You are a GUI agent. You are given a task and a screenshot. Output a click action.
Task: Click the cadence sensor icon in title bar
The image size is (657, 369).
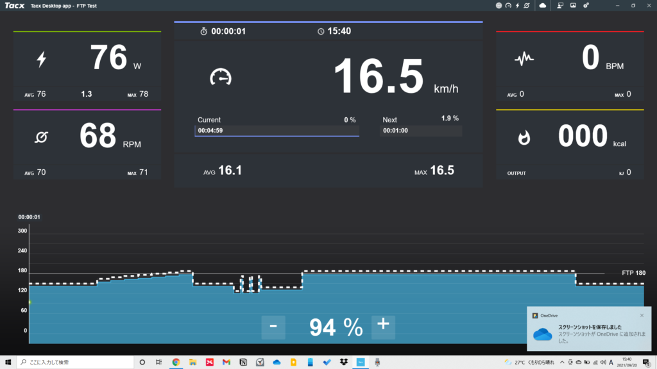(x=526, y=5)
